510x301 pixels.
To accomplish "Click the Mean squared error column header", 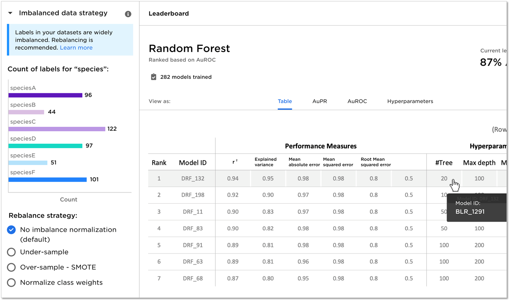I will pos(338,162).
